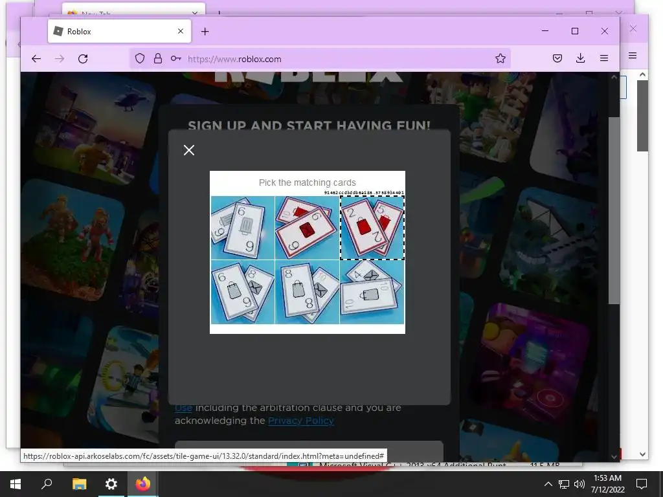The width and height of the screenshot is (663, 497).
Task: Open the Privacy Policy link
Action: pos(301,421)
